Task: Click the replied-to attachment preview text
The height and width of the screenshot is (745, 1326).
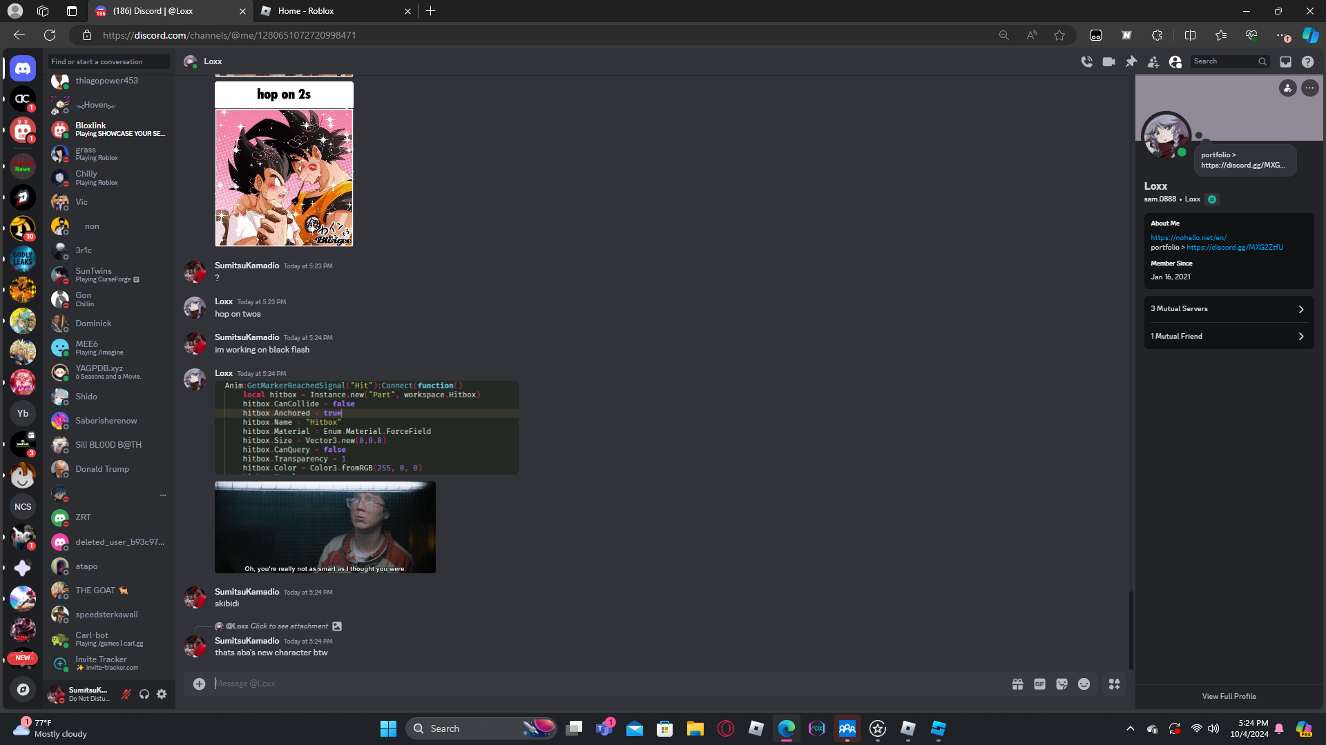Action: [x=289, y=626]
